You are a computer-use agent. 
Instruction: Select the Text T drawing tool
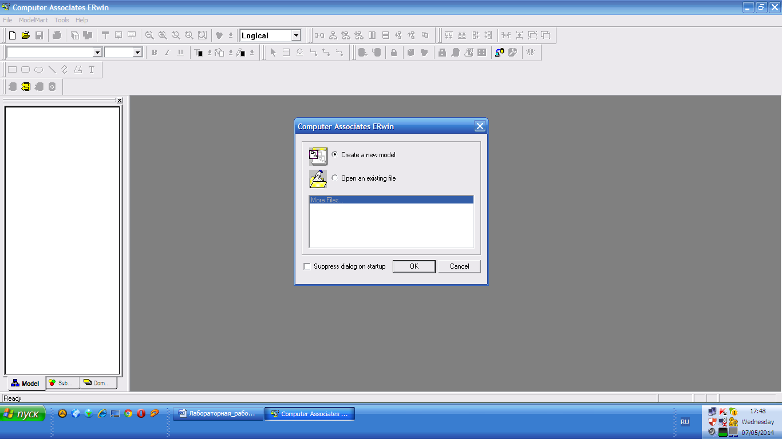[91, 70]
